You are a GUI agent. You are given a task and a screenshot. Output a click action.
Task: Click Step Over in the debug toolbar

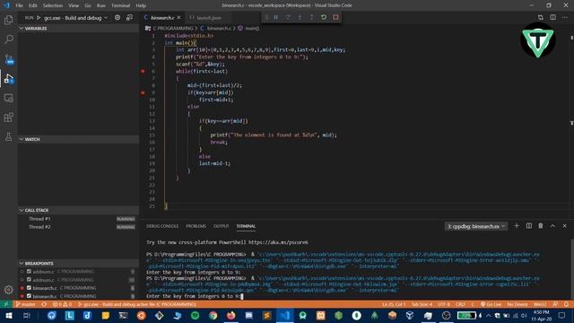(288, 17)
